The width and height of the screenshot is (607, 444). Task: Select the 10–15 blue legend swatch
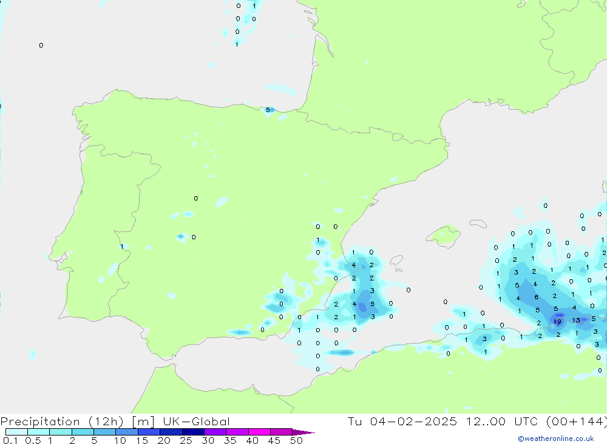pyautogui.click(x=127, y=432)
